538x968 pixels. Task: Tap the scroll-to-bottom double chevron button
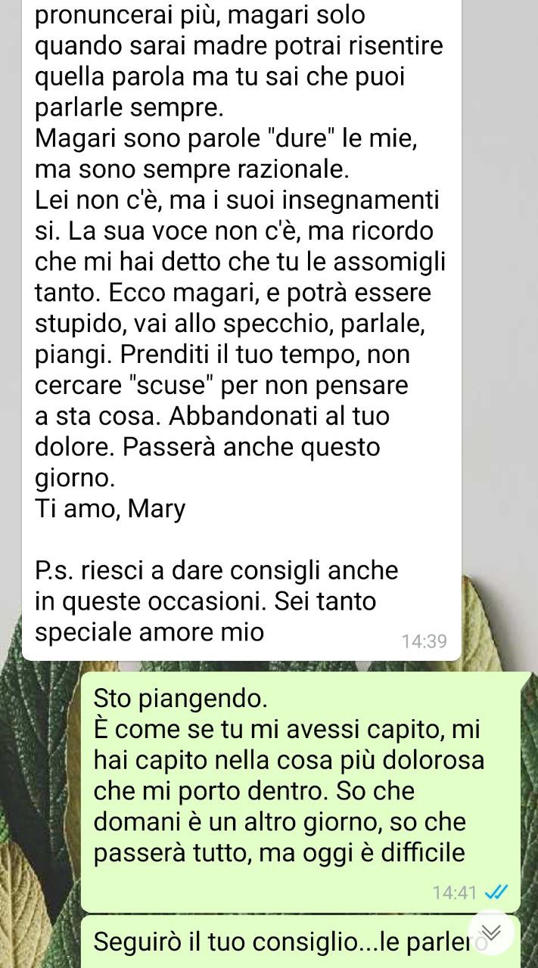click(x=490, y=933)
